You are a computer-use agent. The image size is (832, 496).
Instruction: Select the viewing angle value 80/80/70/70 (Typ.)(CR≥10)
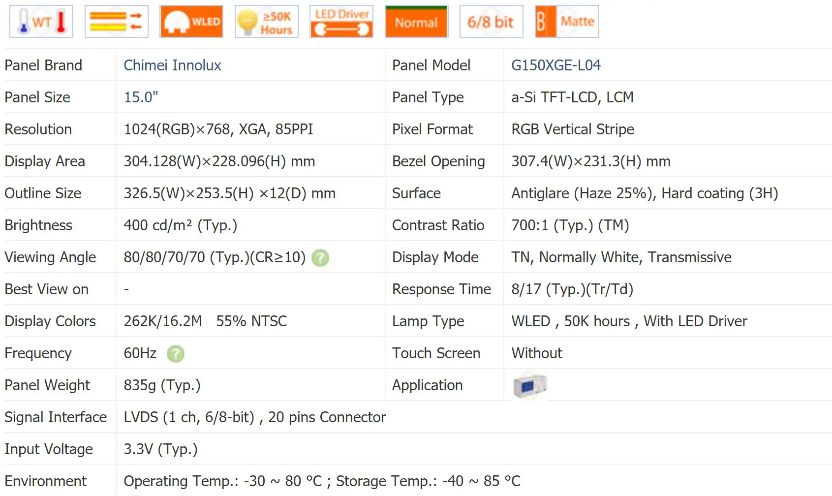(x=215, y=257)
